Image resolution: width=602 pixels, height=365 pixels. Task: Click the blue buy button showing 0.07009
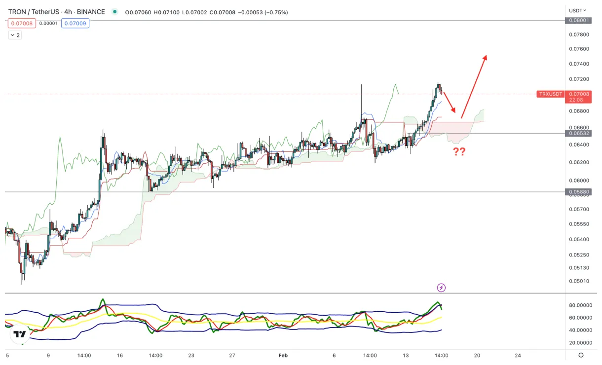point(75,23)
